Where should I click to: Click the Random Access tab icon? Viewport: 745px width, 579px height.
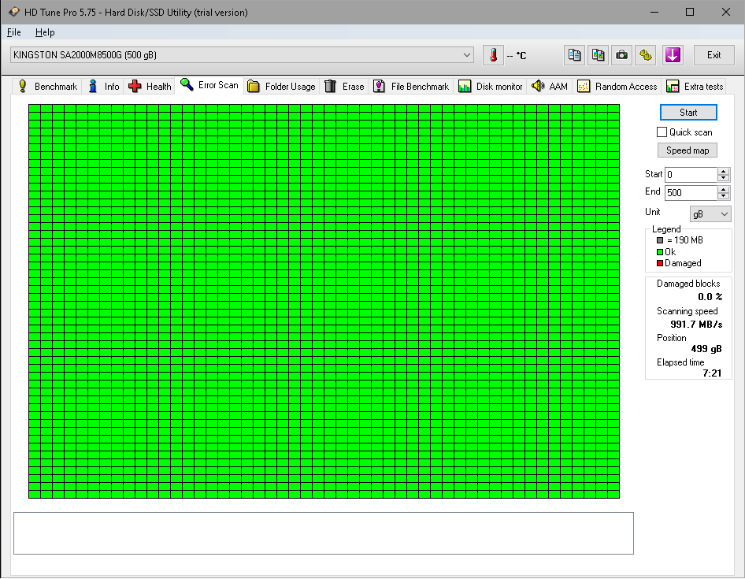[584, 86]
